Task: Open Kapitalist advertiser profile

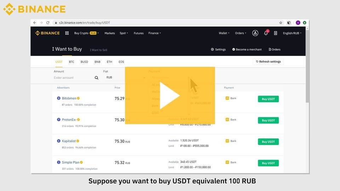Action: (69, 141)
